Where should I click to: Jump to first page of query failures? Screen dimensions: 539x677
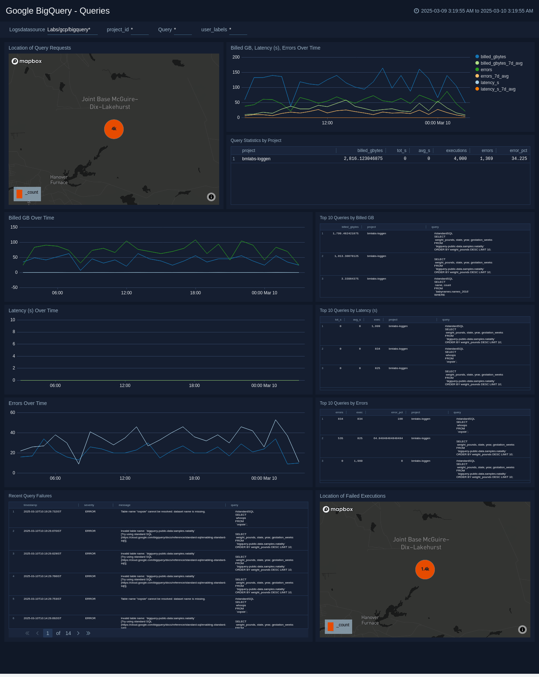click(x=27, y=633)
